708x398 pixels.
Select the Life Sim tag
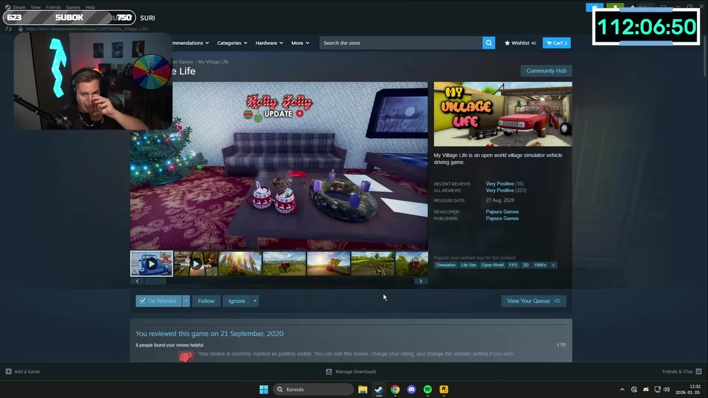pyautogui.click(x=468, y=265)
